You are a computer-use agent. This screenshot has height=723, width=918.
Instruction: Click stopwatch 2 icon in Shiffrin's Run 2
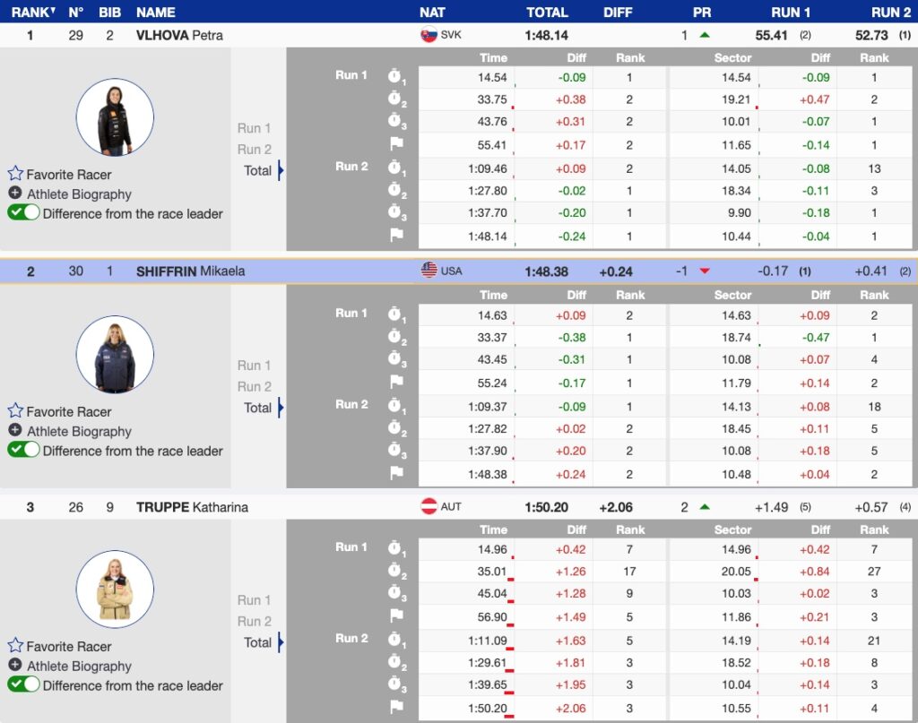point(396,428)
